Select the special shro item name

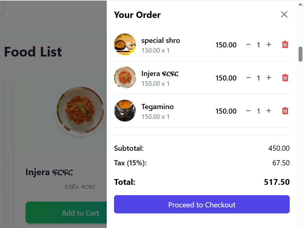161,40
